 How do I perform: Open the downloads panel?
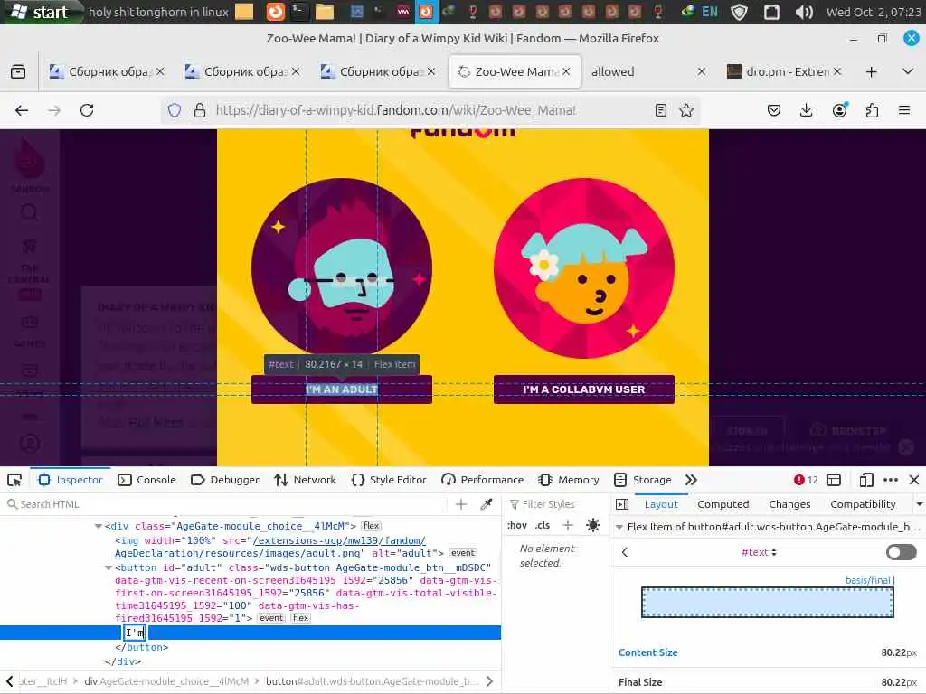[x=806, y=110]
